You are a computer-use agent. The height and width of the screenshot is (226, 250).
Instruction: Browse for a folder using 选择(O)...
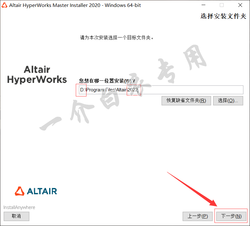click(228, 101)
